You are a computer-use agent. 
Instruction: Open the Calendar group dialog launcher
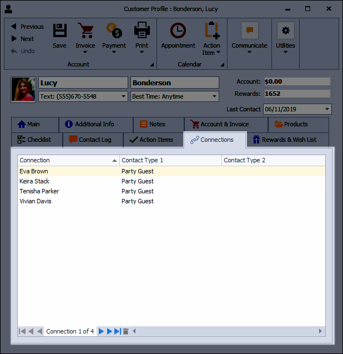(223, 65)
